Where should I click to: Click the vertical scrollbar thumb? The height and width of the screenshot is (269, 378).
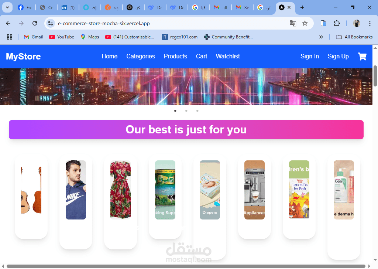375,76
